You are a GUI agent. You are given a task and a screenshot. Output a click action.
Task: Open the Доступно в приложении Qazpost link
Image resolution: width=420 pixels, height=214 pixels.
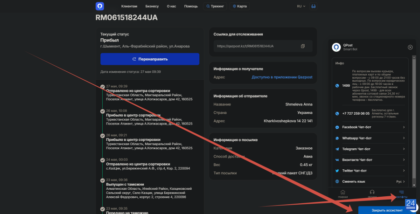click(x=282, y=77)
